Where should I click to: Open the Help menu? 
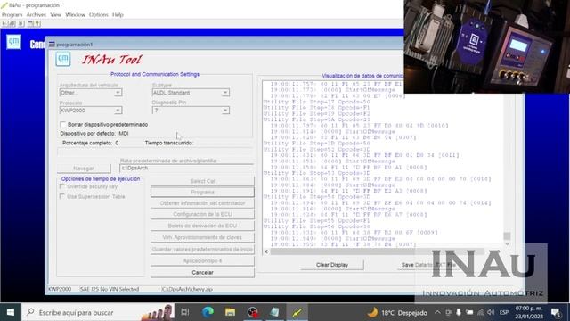118,15
